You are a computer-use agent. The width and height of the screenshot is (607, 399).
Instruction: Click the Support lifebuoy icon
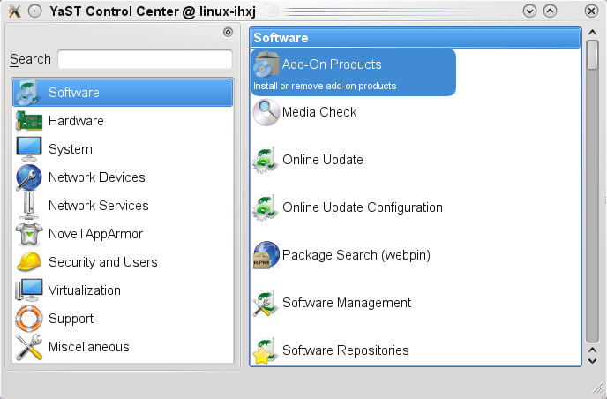(29, 319)
